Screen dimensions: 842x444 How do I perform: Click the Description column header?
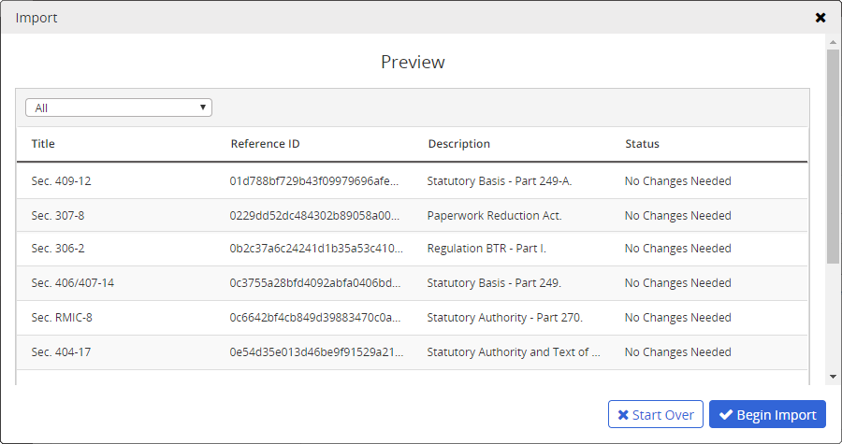[x=458, y=144]
